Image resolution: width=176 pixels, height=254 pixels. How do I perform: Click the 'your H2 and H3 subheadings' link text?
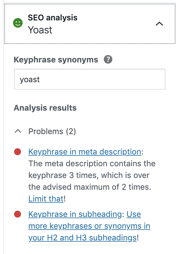pyautogui.click(x=82, y=238)
